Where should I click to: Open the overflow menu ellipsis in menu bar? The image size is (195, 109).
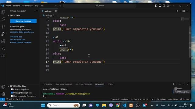click(42, 6)
